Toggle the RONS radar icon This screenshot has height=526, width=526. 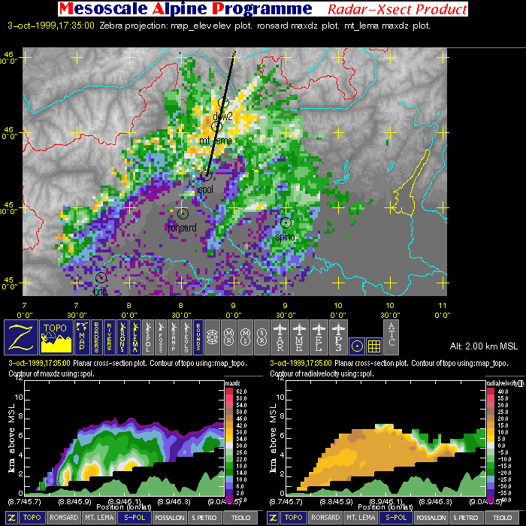pyautogui.click(x=122, y=337)
